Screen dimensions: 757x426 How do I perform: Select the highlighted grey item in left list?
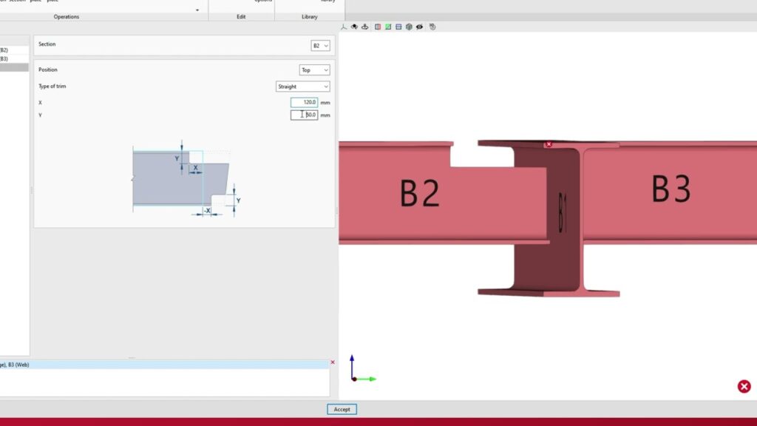click(x=14, y=67)
